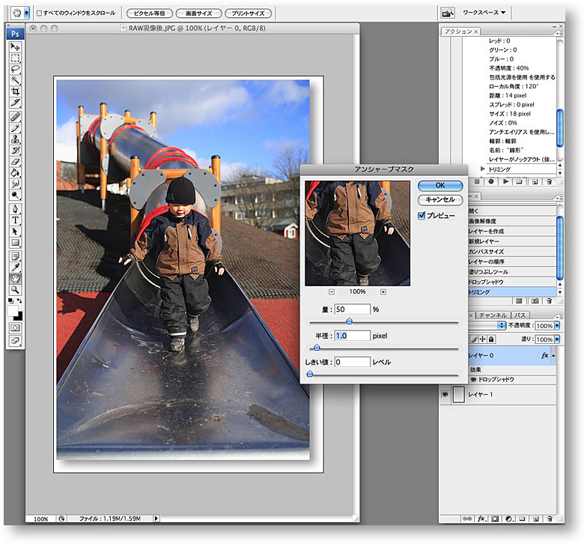This screenshot has width=584, height=544.
Task: Select the Lasso tool
Action: [15, 69]
